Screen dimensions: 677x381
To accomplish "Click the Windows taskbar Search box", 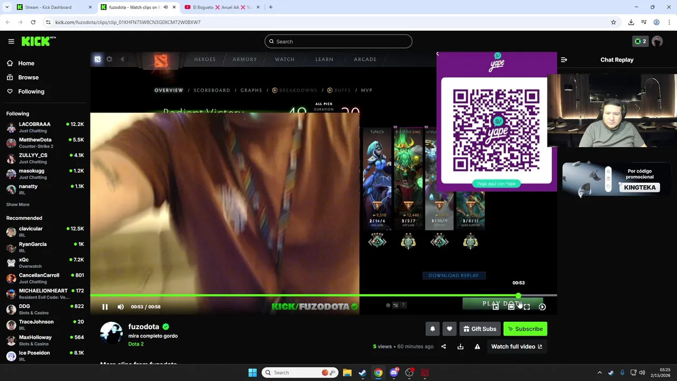I will 300,373.
